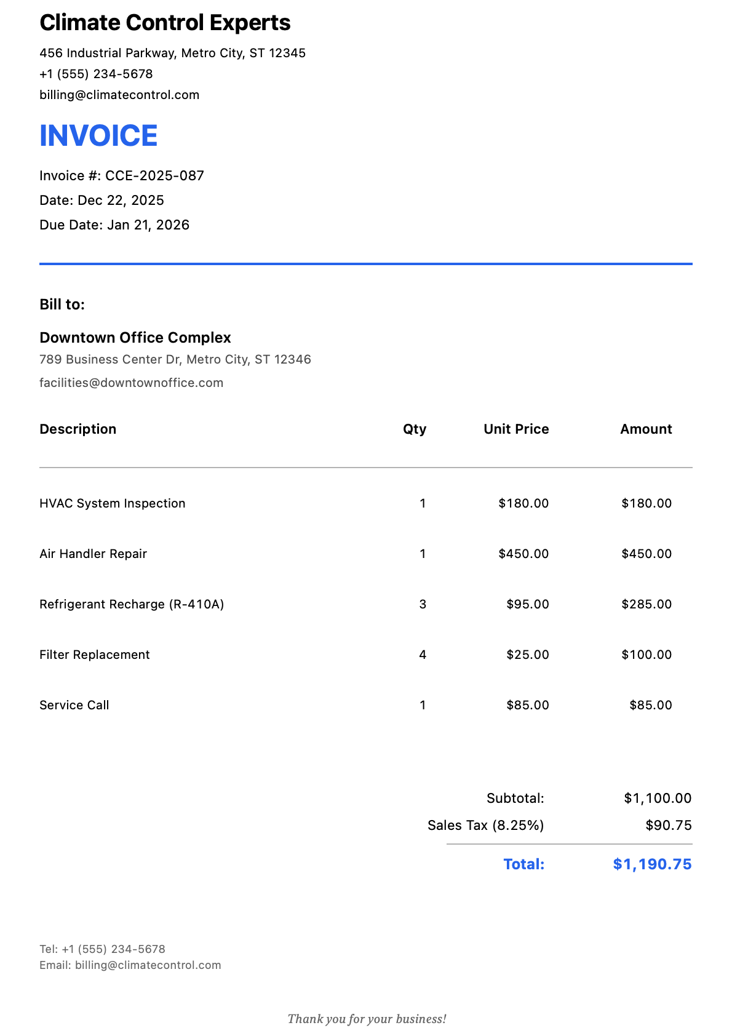Click the header phone number +1 (555) 234-5678
This screenshot has height=1036, width=732.
96,74
